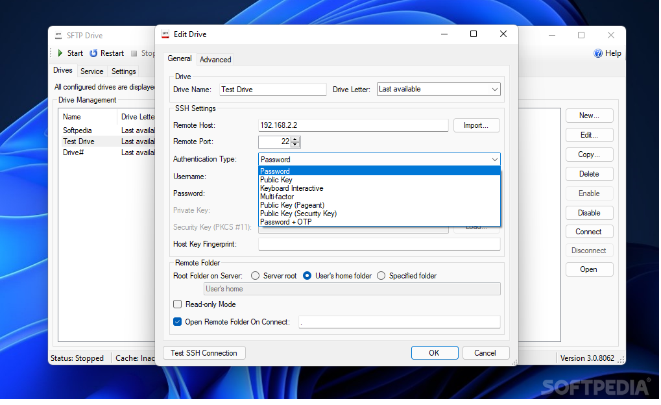This screenshot has width=661, height=405.
Task: Click the Connect button in SFTP Drive
Action: coord(589,232)
